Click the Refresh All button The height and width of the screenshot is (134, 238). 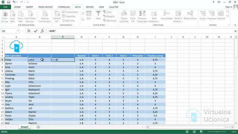click(57, 17)
